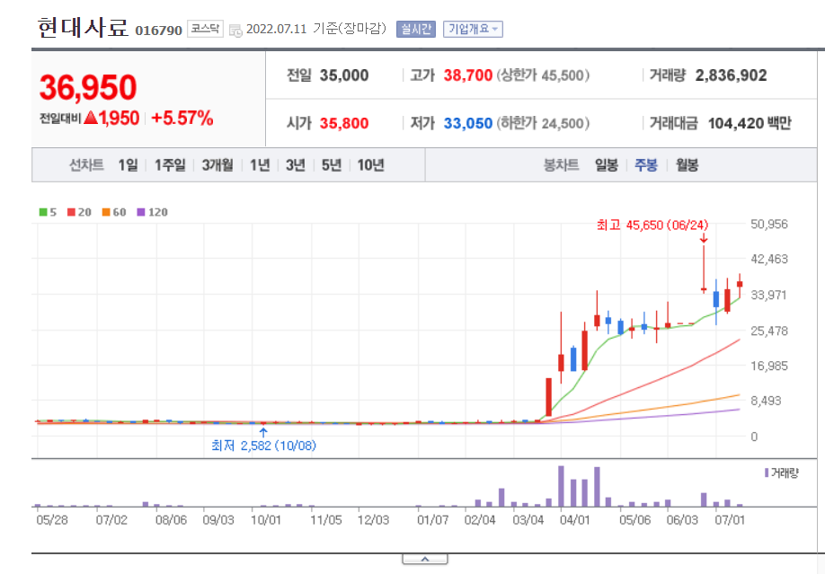The width and height of the screenshot is (825, 574).
Task: Click the 2022.07.11 date text
Action: pyautogui.click(x=276, y=29)
